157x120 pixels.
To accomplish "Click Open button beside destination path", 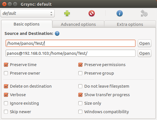I will pyautogui.click(x=145, y=53).
